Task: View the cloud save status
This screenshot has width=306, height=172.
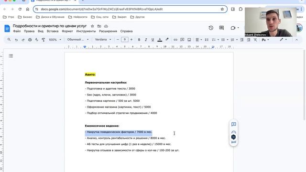Action: pos(106,26)
